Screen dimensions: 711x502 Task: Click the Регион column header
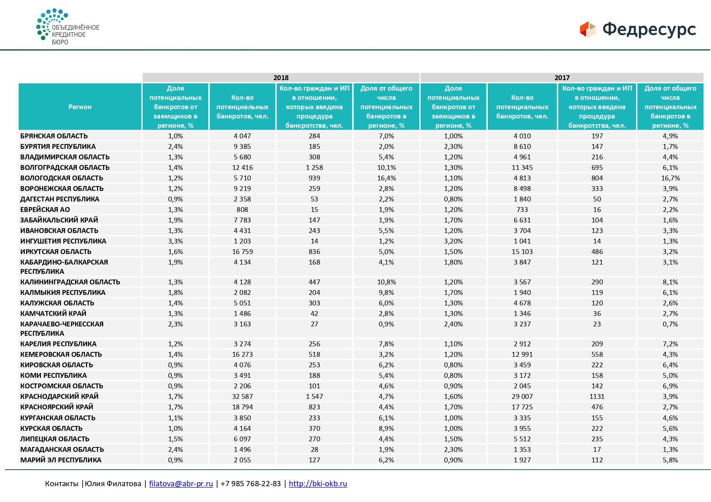tap(80, 107)
